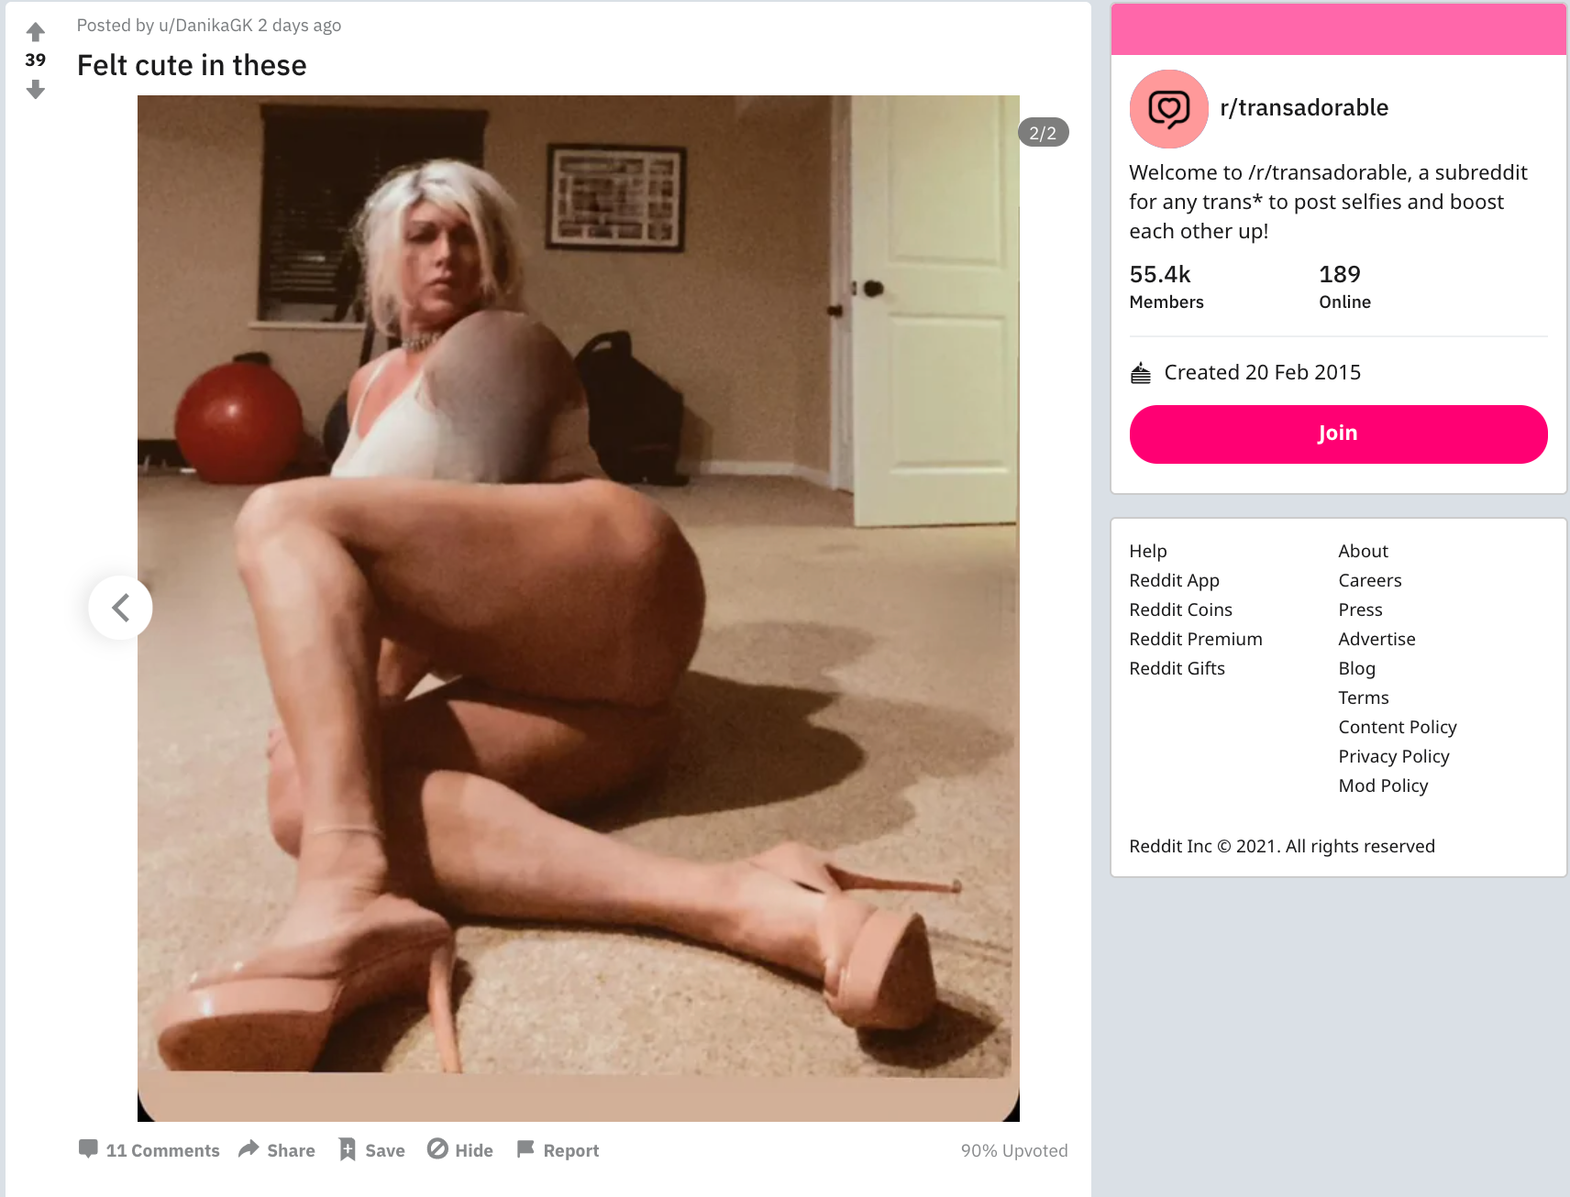This screenshot has width=1570, height=1197.
Task: Open the 11 Comments section
Action: click(149, 1149)
